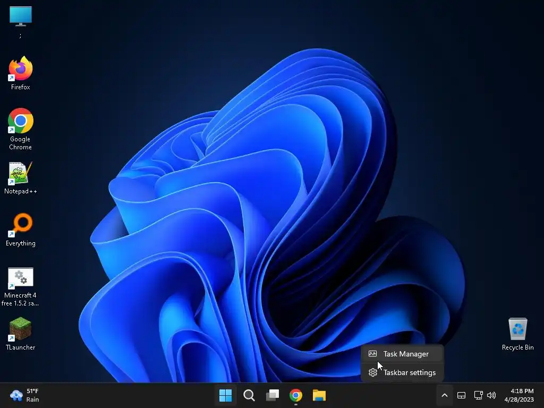Choose Taskbar settings in context menu
The image size is (544, 408).
click(403, 372)
